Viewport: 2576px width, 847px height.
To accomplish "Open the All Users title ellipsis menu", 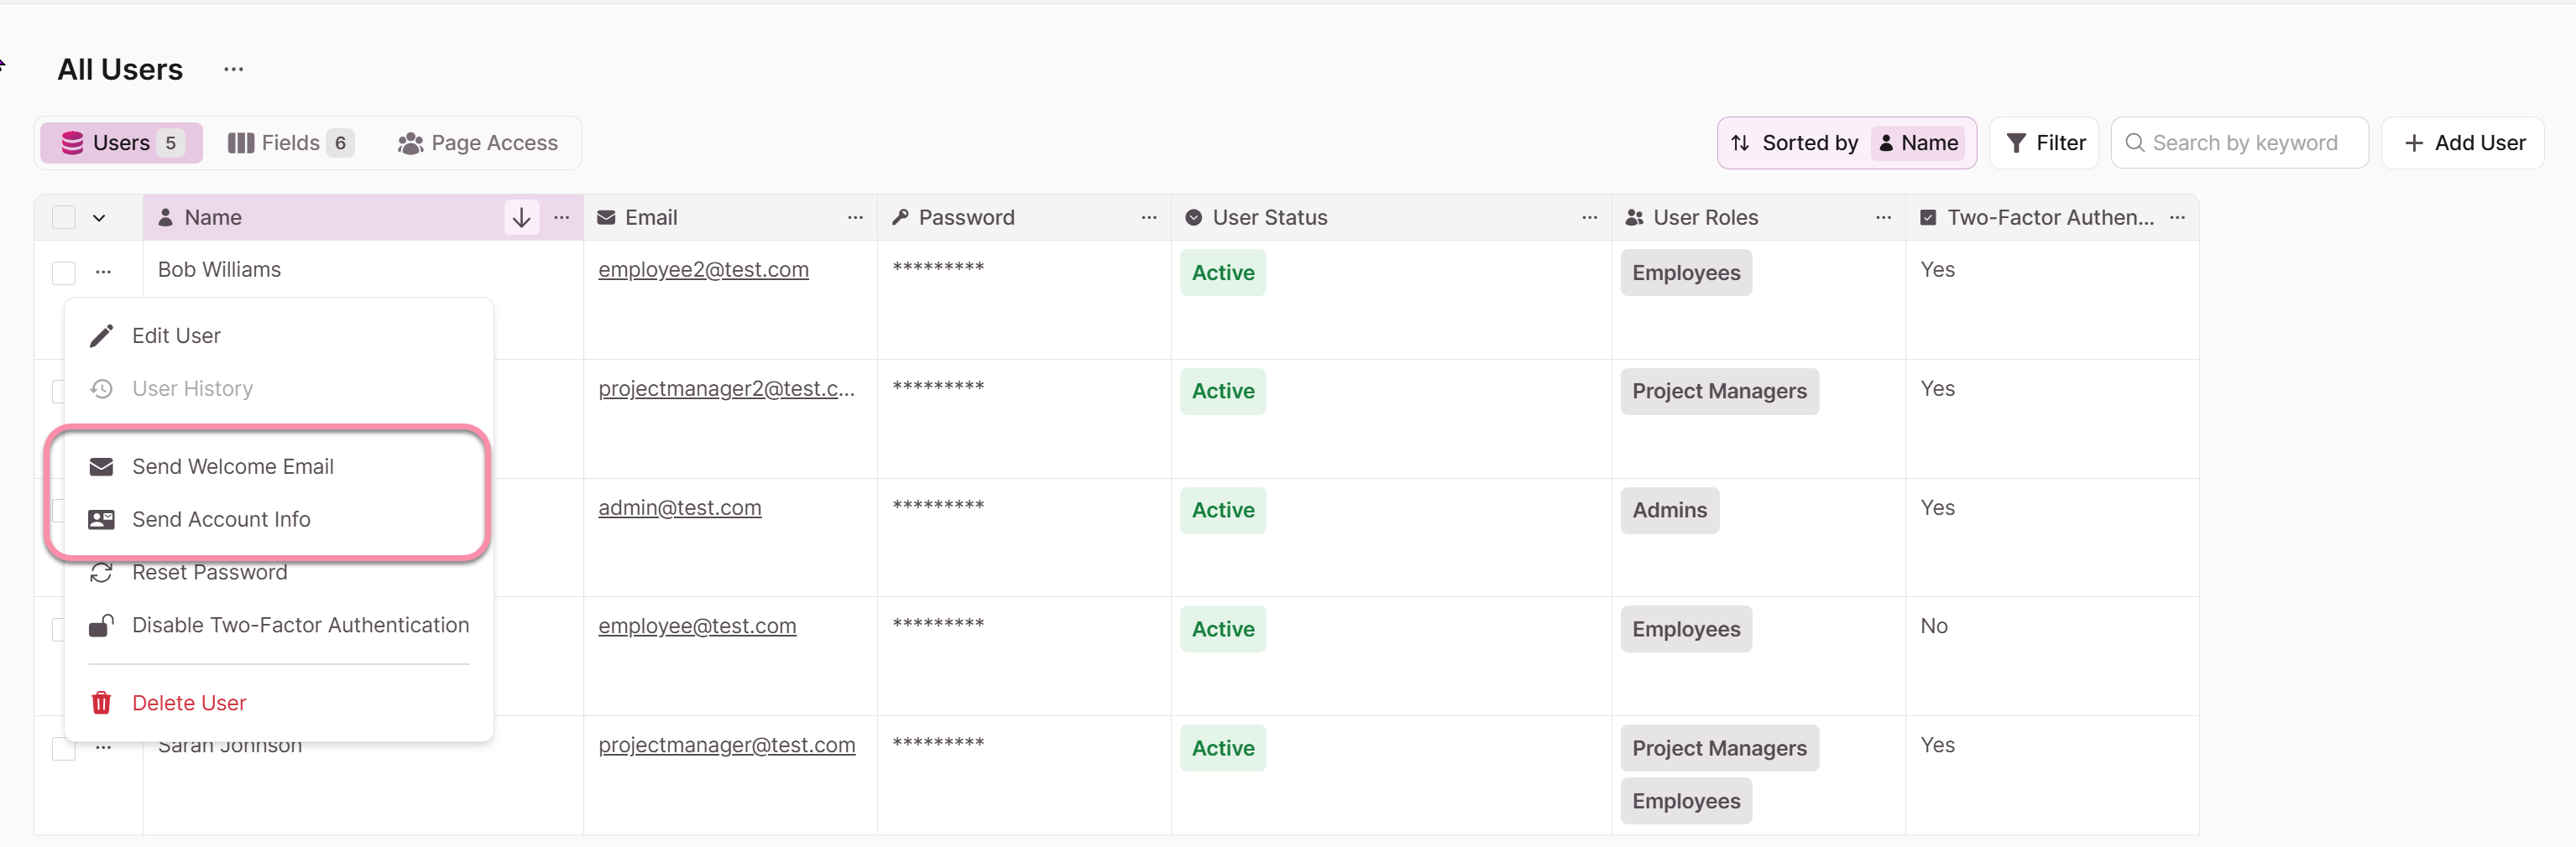I will [x=233, y=69].
